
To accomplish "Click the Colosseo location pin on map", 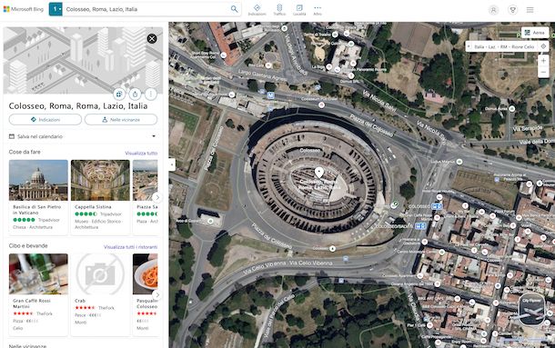I will [319, 173].
